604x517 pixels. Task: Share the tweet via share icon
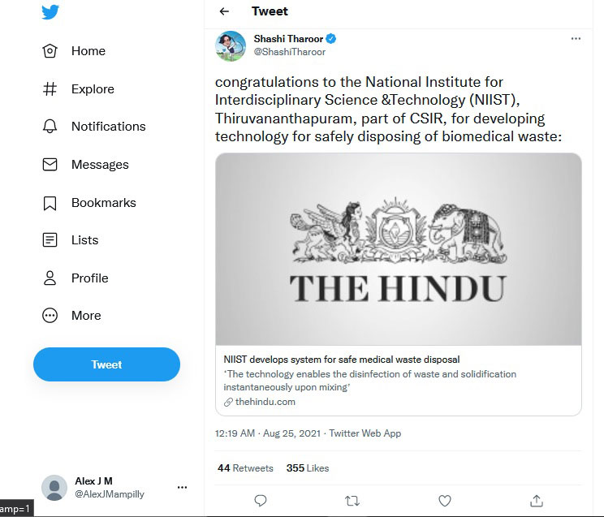536,501
